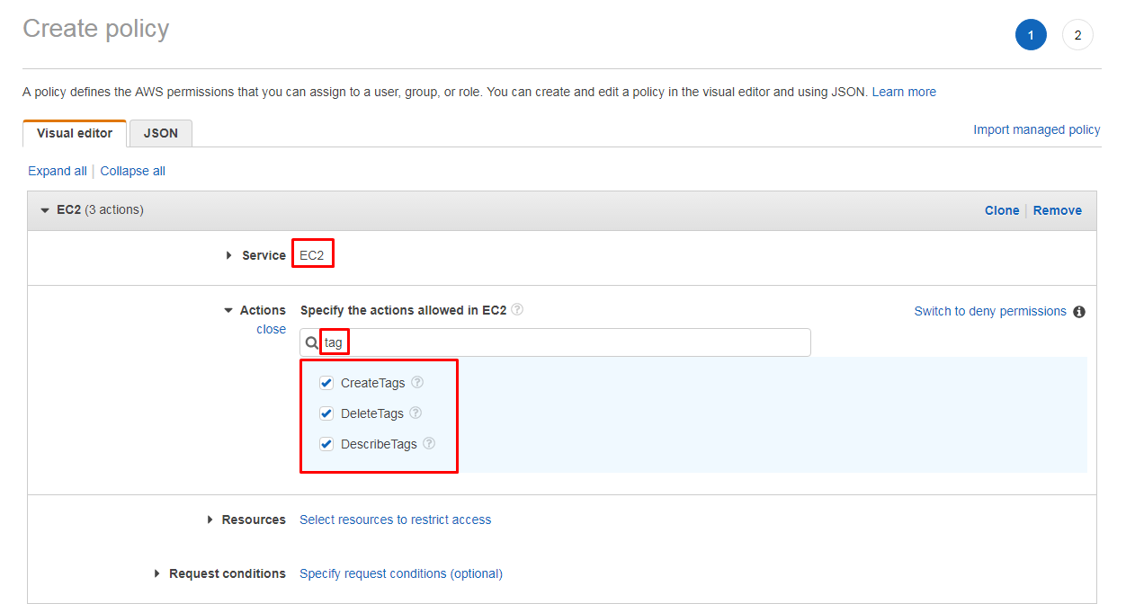Screen dimensions: 1126x604
Task: Click help icon next to CreateTags
Action: point(417,382)
